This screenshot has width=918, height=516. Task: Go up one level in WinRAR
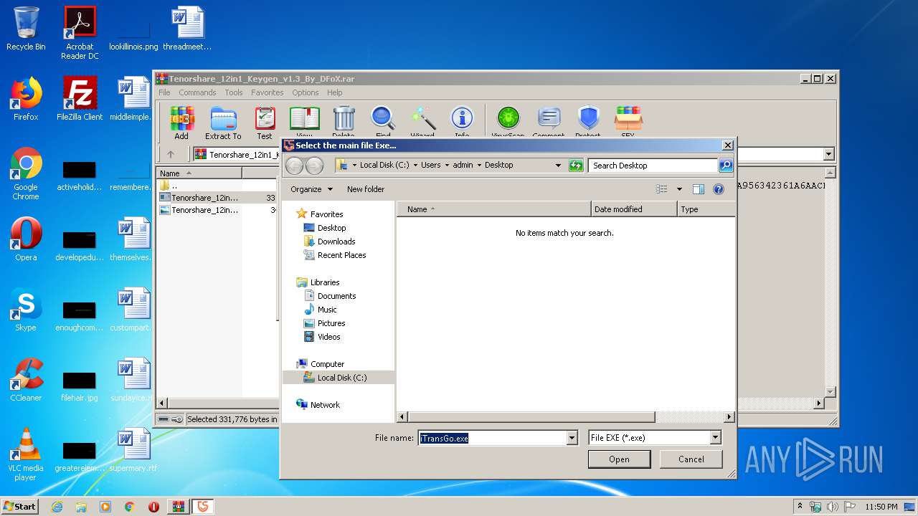[x=171, y=154]
